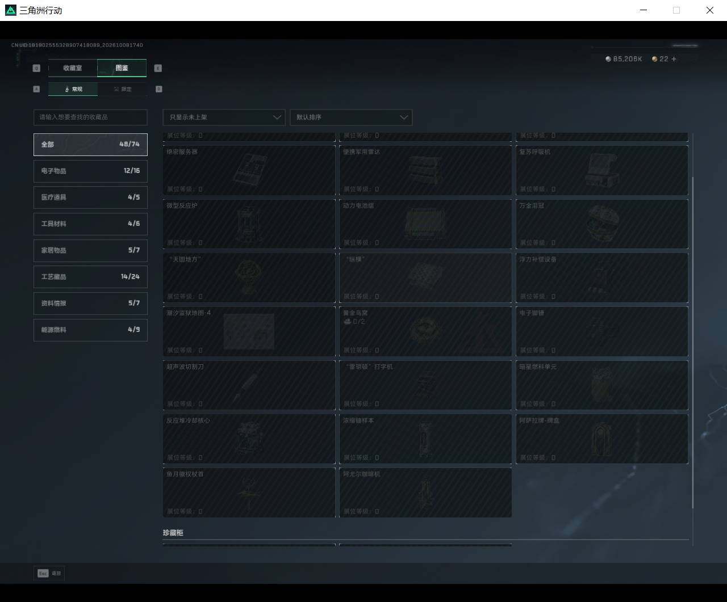Filter by 资料情报 category
727x602 pixels.
90,303
